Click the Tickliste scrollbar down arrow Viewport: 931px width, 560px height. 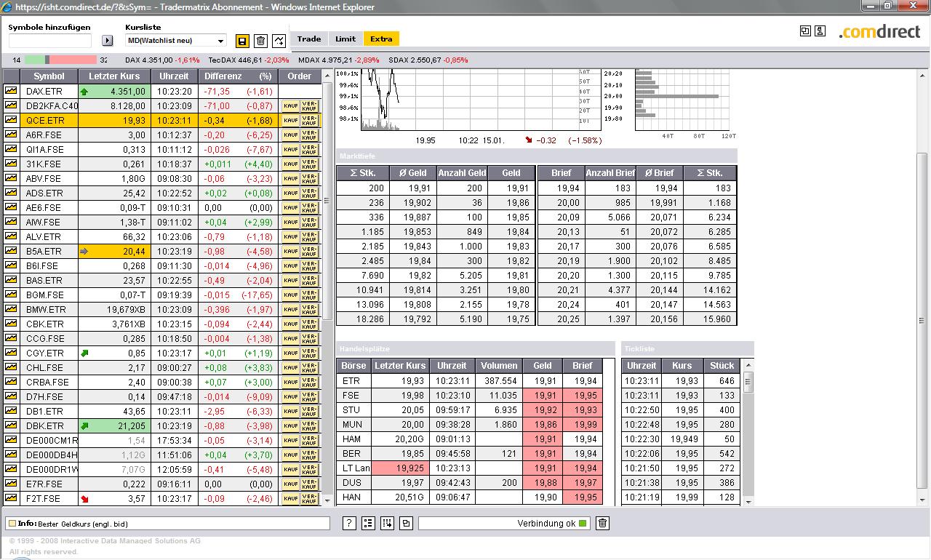click(x=748, y=501)
